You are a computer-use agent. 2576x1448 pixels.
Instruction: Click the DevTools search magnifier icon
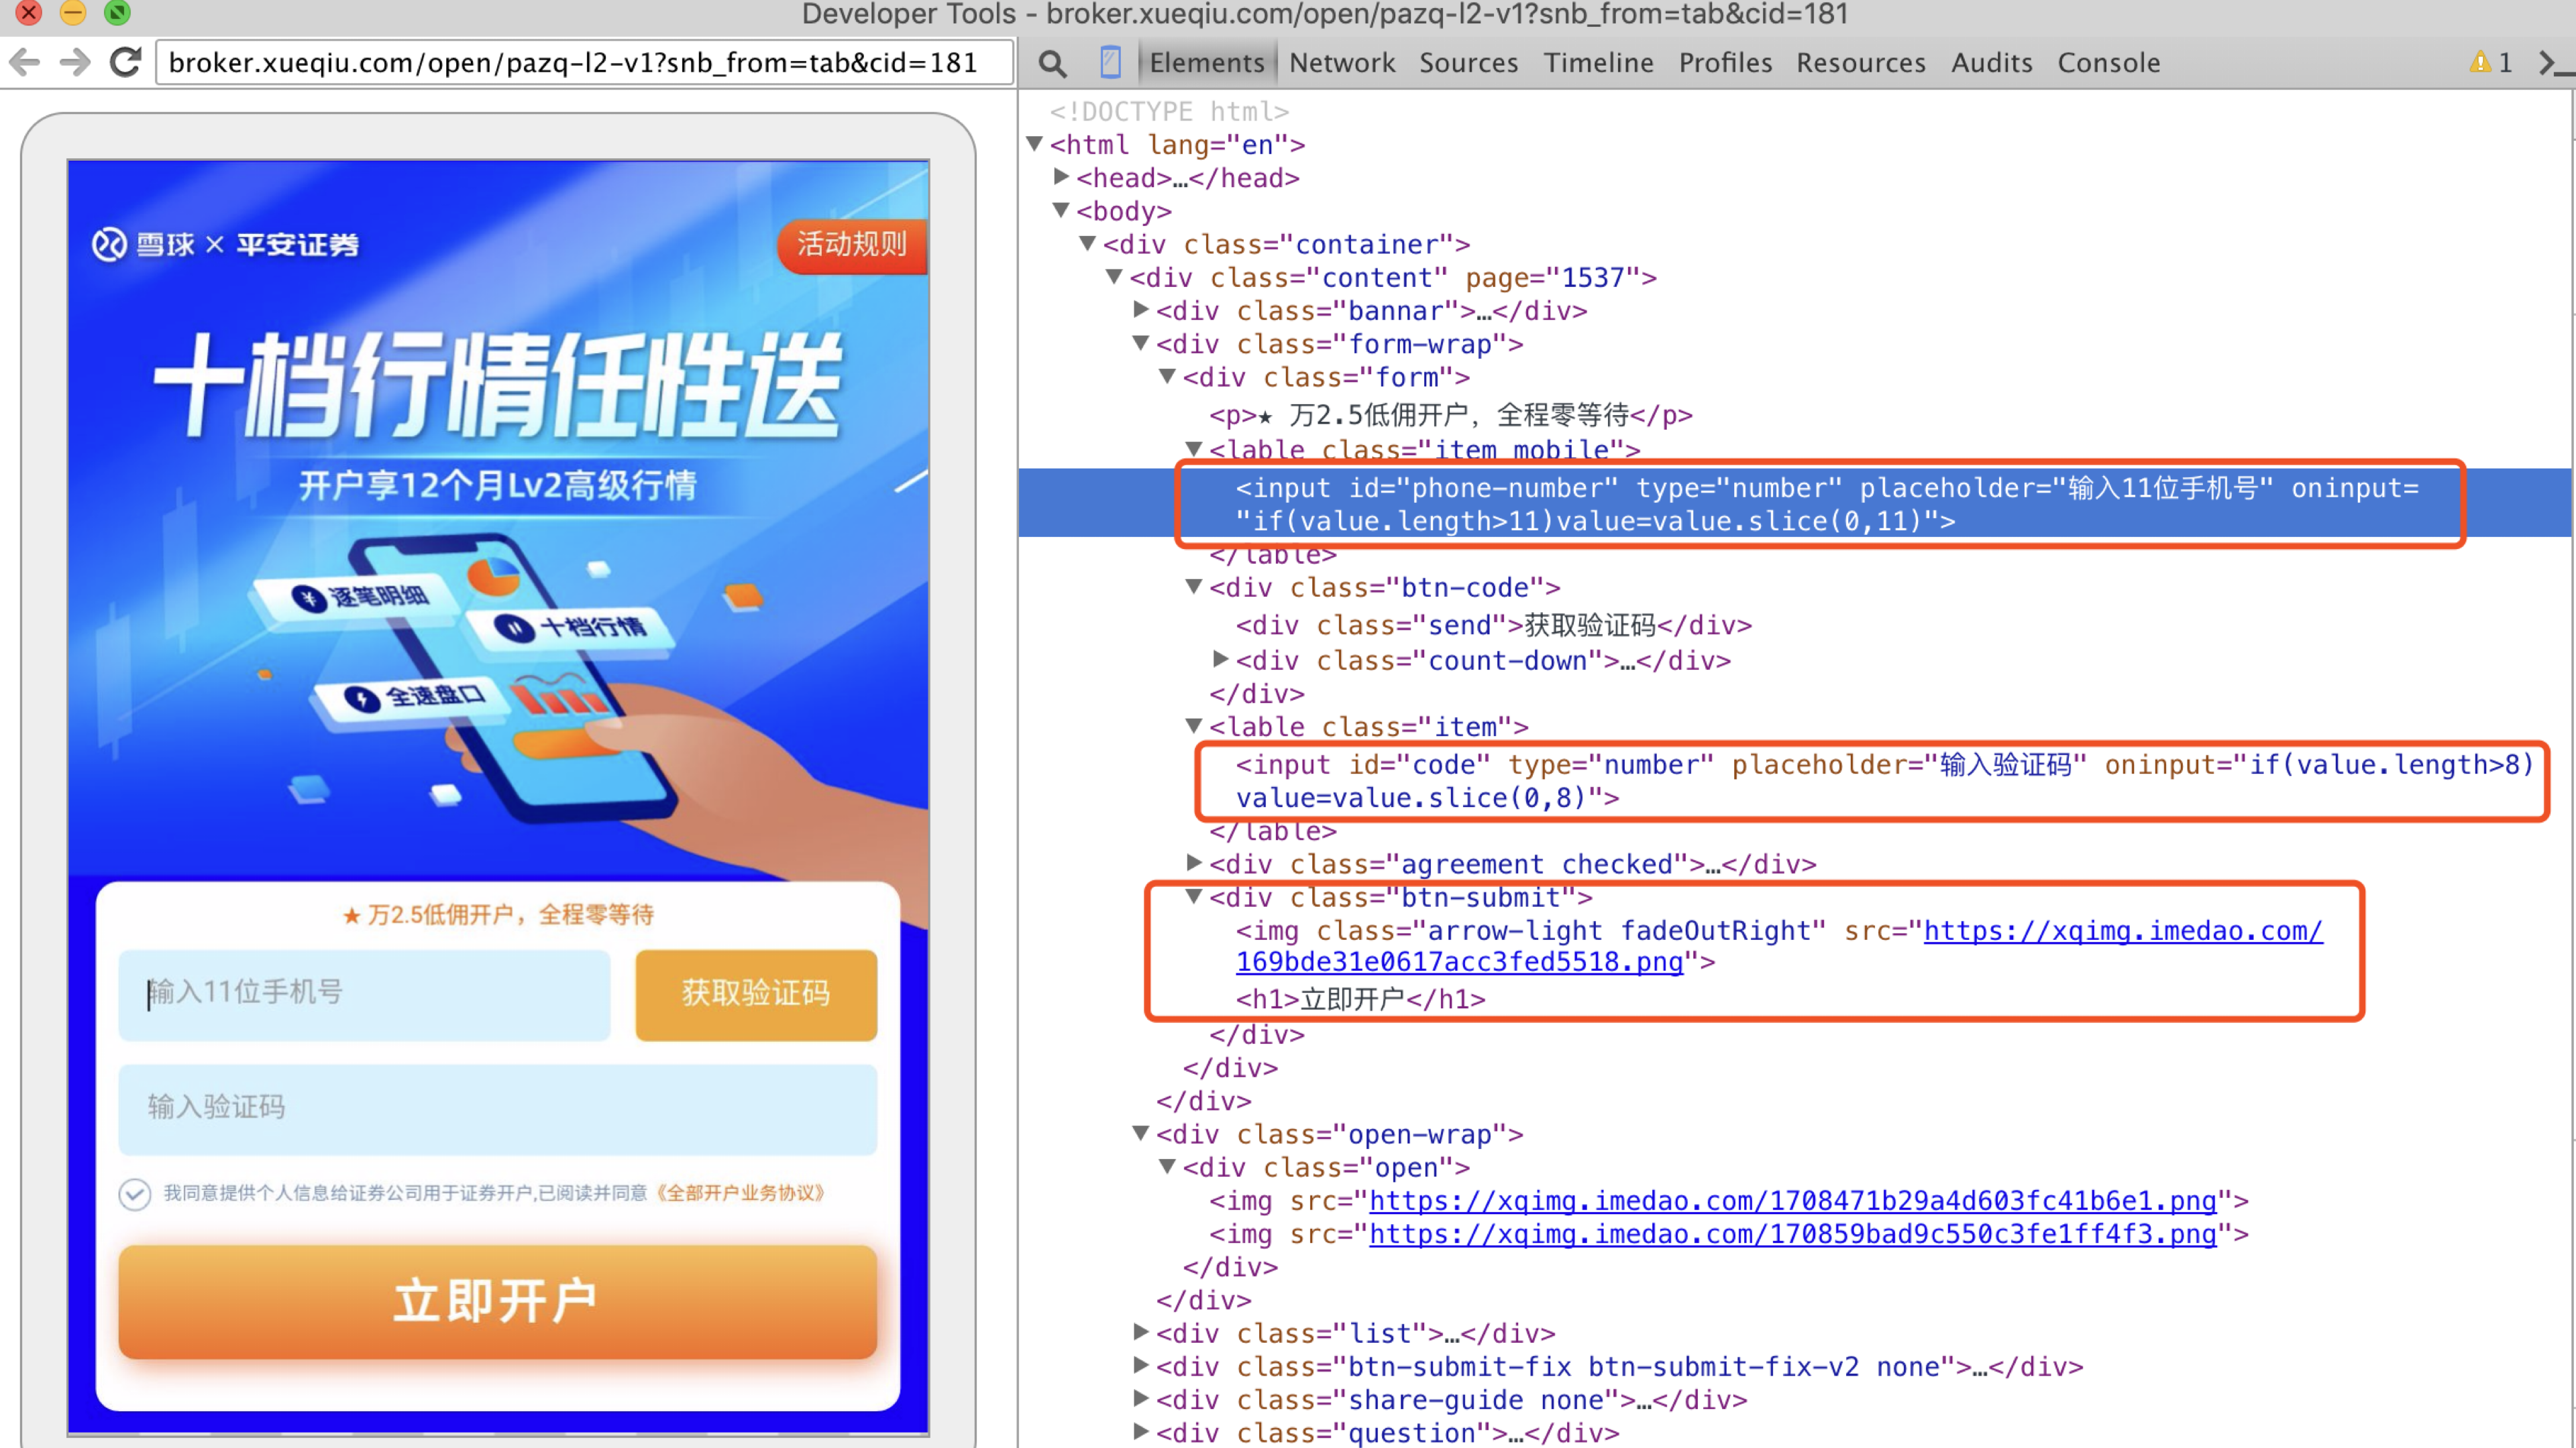coord(1051,63)
